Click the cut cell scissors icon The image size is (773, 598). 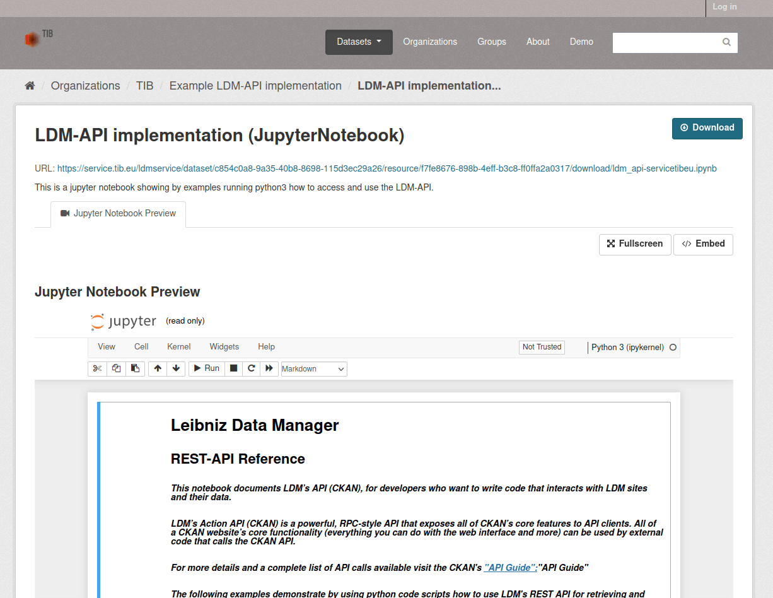[x=97, y=368]
